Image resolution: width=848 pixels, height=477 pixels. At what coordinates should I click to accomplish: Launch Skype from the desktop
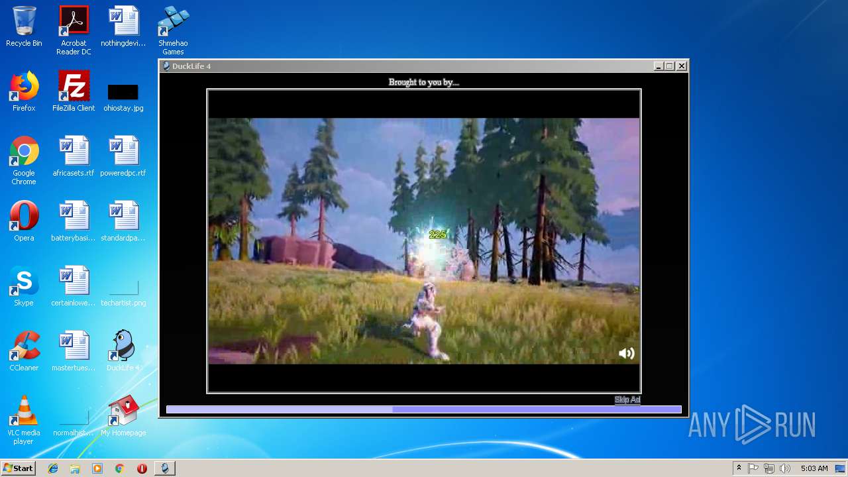click(x=24, y=286)
